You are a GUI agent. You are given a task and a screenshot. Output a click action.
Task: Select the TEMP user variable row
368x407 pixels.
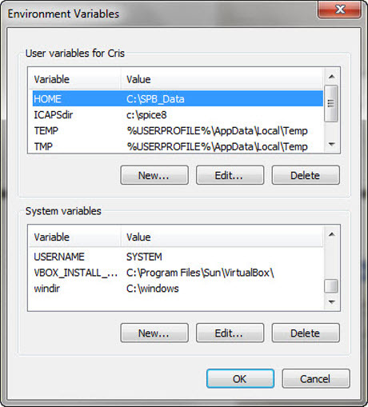(x=178, y=130)
